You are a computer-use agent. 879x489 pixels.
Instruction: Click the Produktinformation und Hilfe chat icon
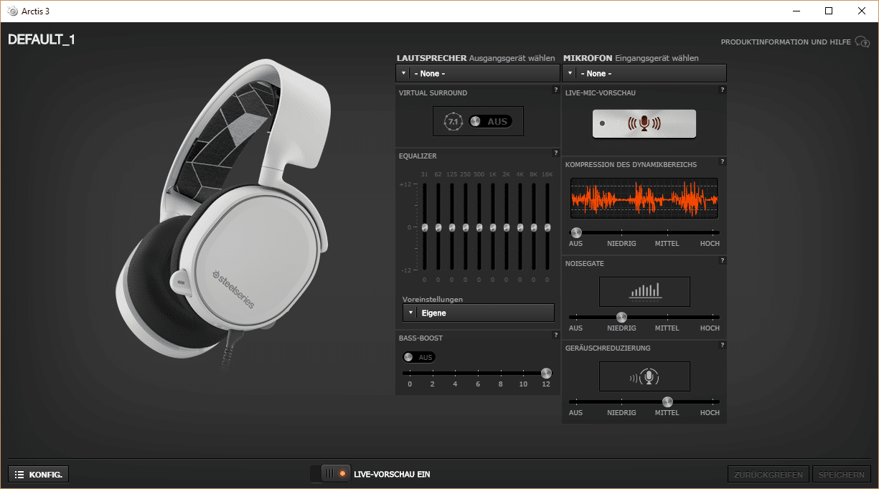pos(862,42)
